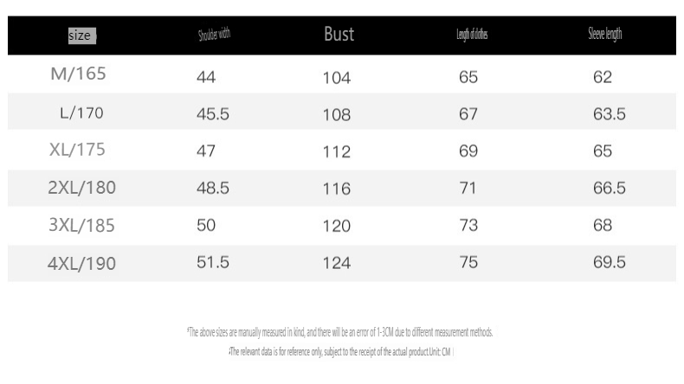Select the sleeve length value 66.5
The image size is (684, 384).
[x=610, y=189]
